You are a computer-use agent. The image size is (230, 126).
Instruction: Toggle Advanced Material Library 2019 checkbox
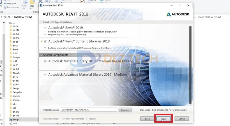pos(45,75)
